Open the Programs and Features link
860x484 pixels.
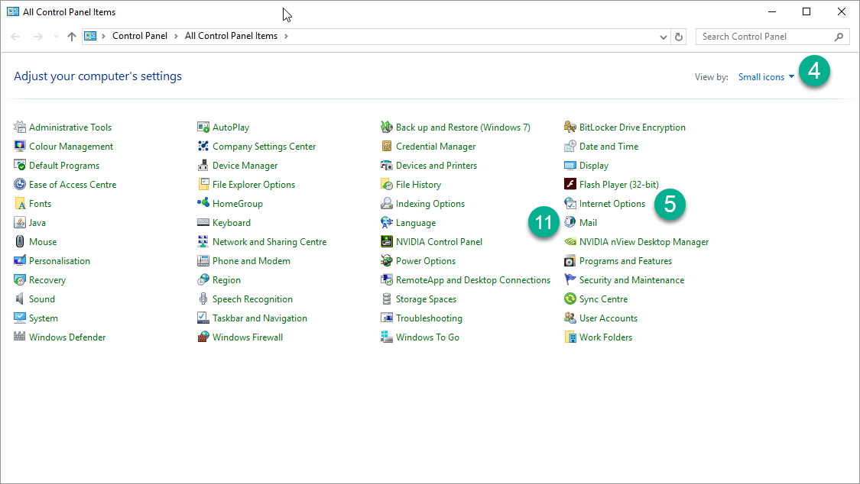[625, 261]
